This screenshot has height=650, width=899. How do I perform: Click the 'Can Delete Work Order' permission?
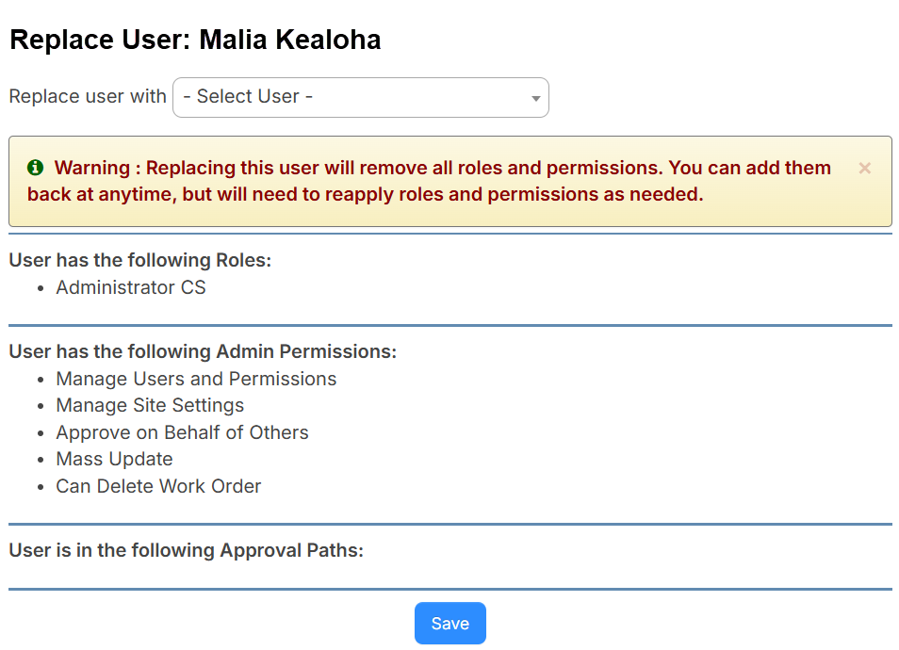pyautogui.click(x=158, y=486)
